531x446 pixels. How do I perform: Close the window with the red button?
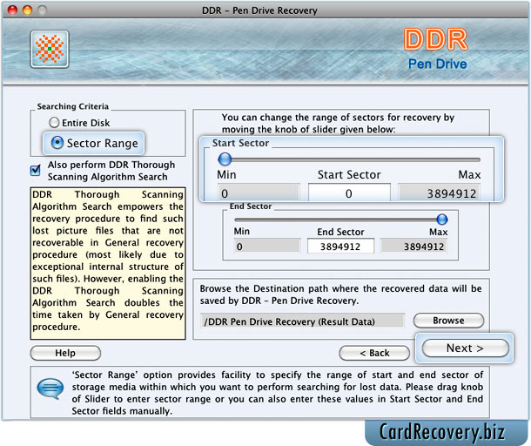click(x=12, y=10)
